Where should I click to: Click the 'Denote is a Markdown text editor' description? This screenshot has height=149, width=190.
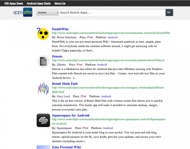(x=108, y=74)
